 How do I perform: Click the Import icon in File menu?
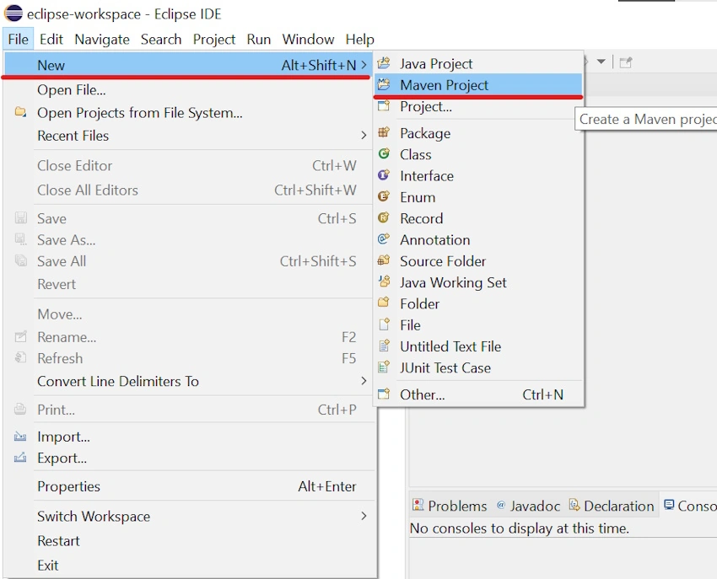[x=20, y=437]
